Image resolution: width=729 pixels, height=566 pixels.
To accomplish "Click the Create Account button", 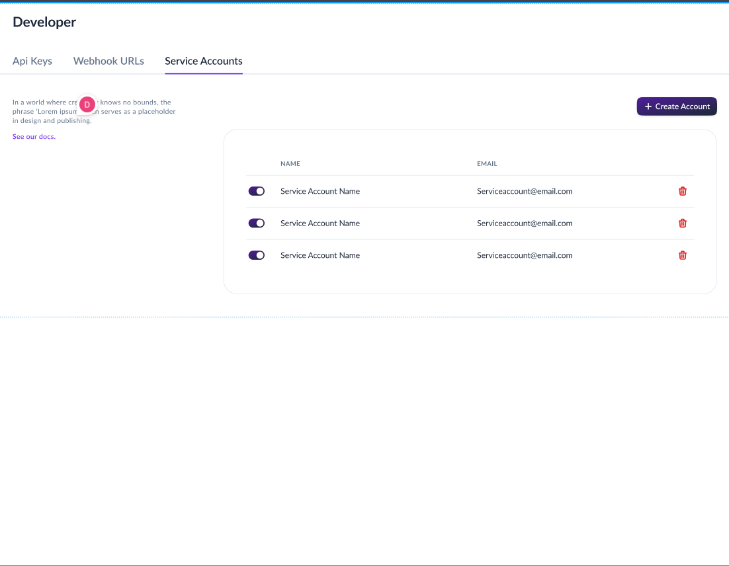I will coord(676,106).
